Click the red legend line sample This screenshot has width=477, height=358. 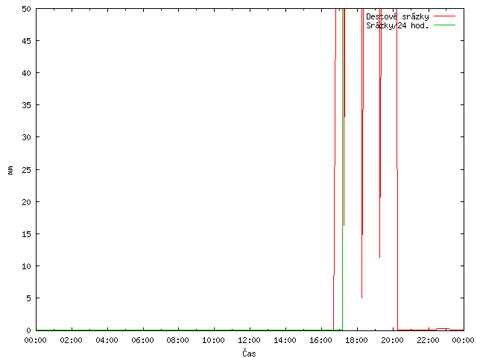point(444,16)
